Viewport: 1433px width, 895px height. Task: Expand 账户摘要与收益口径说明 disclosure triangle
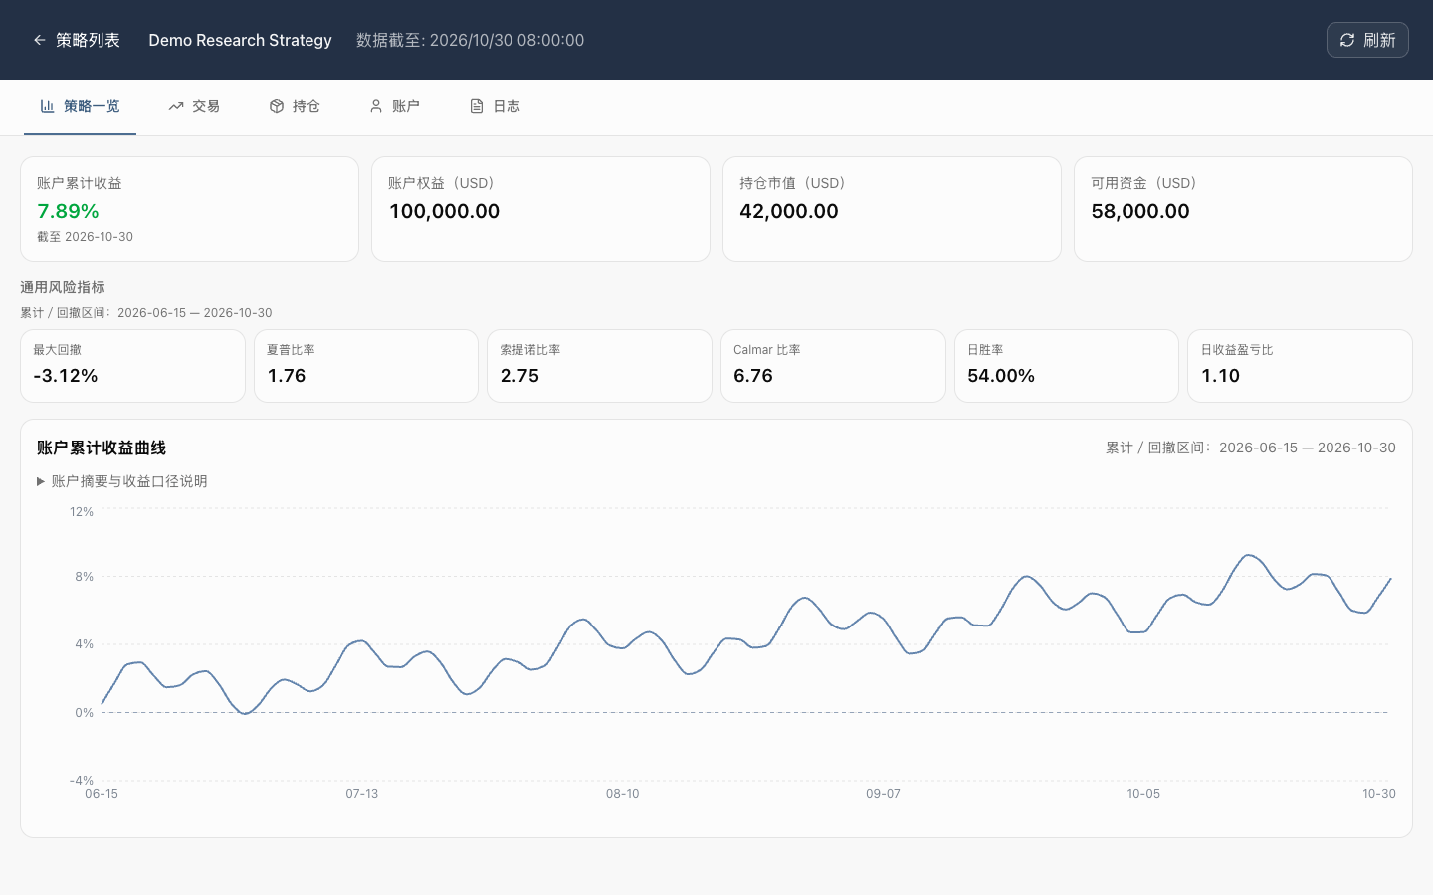tap(41, 481)
